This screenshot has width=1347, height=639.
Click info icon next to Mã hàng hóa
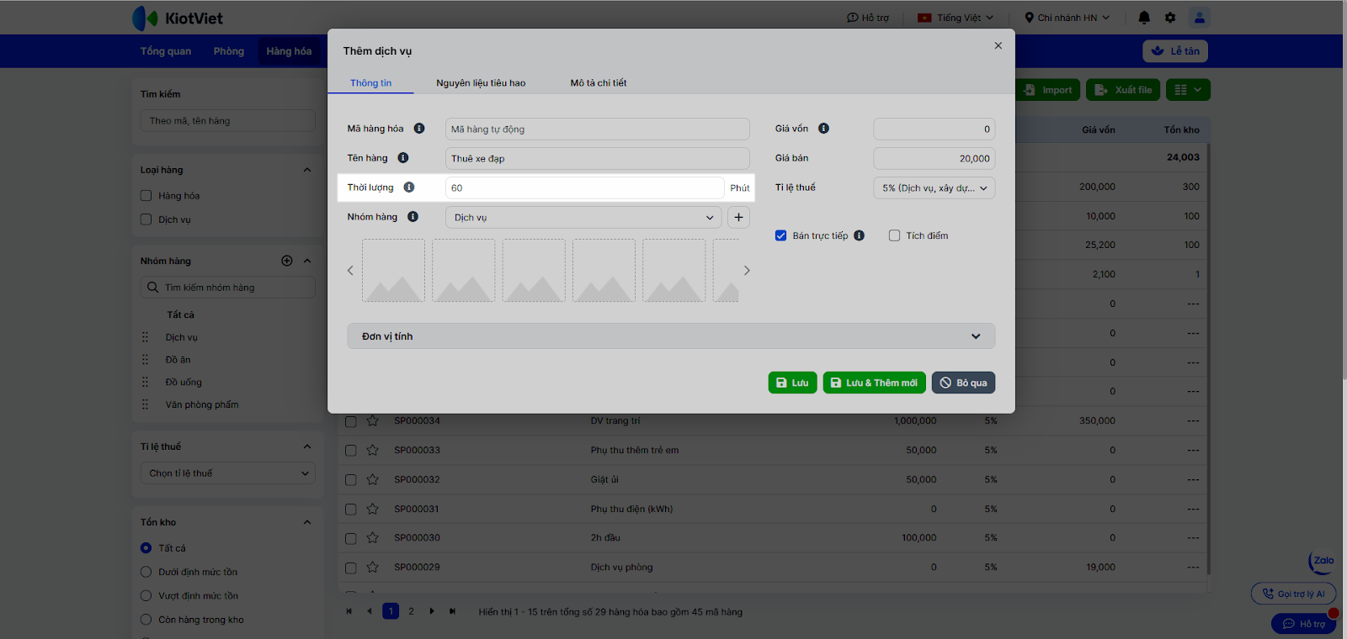(x=419, y=129)
